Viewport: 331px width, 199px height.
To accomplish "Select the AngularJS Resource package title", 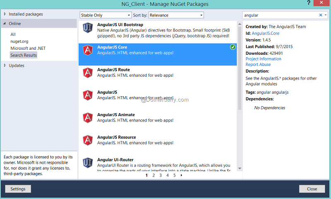I will coord(117,137).
